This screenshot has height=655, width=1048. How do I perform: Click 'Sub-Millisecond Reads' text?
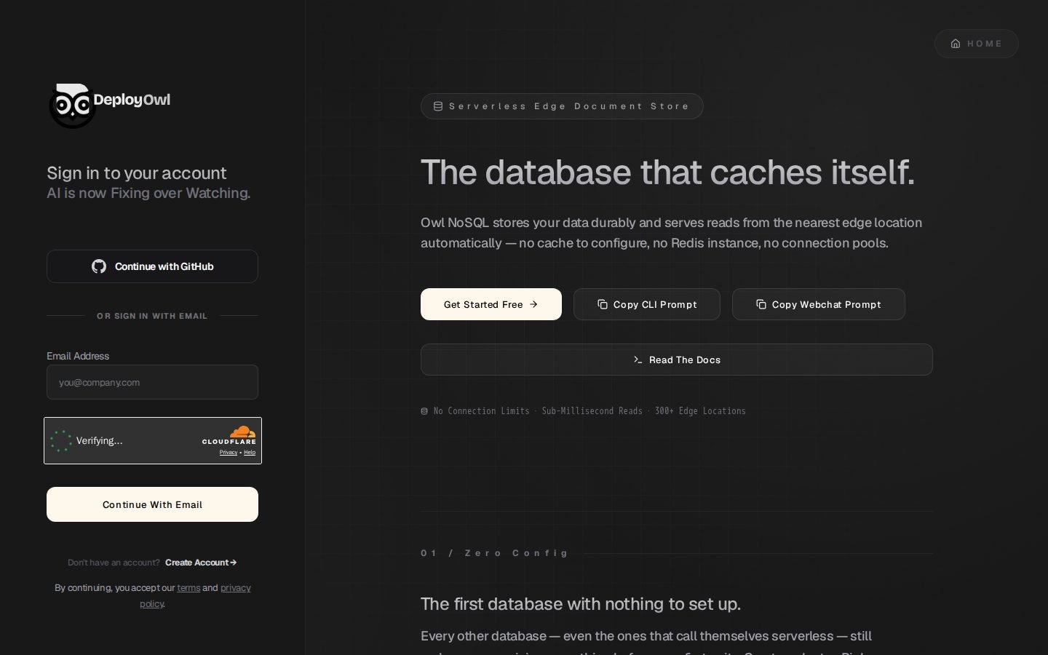[x=592, y=411]
